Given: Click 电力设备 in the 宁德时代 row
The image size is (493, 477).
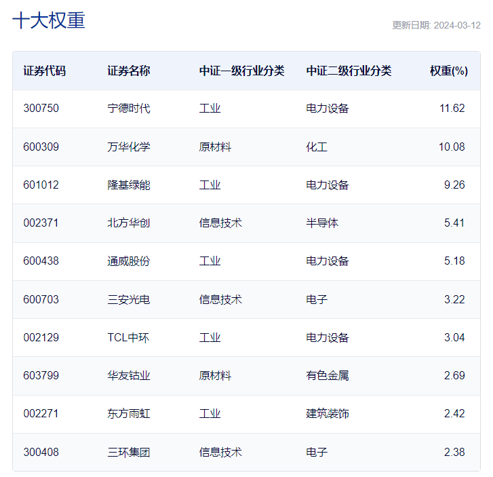Looking at the screenshot, I should click(x=328, y=109).
